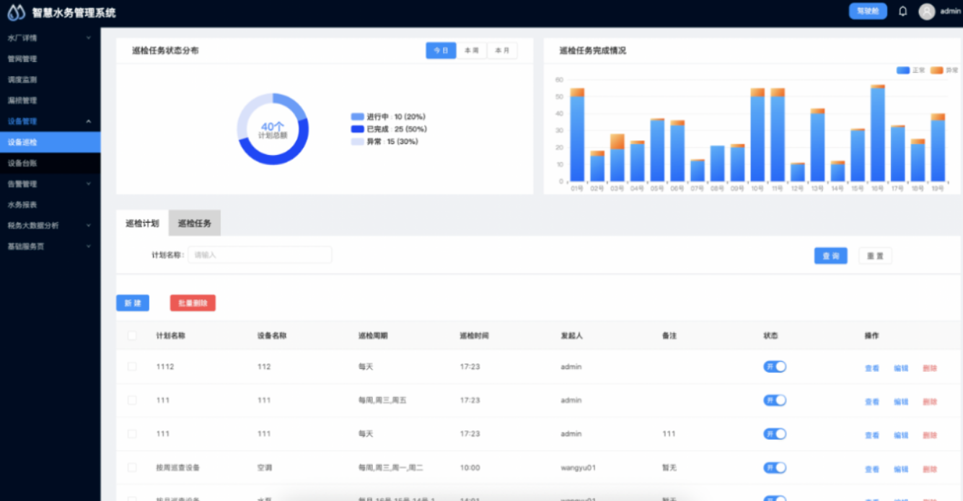Screen dimensions: 963x501
Task: Click the 新建 button
Action: pos(133,303)
